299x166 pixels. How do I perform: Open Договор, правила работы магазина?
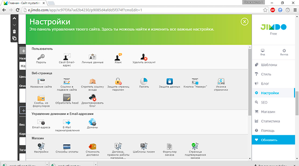click(118, 151)
